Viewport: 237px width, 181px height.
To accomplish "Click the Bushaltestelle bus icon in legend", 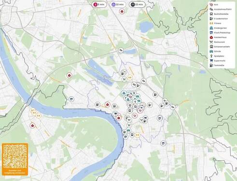I will point(211,14).
